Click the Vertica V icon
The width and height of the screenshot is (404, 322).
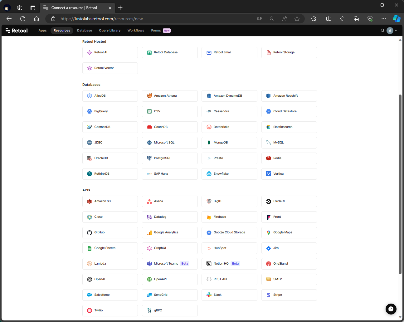click(269, 174)
